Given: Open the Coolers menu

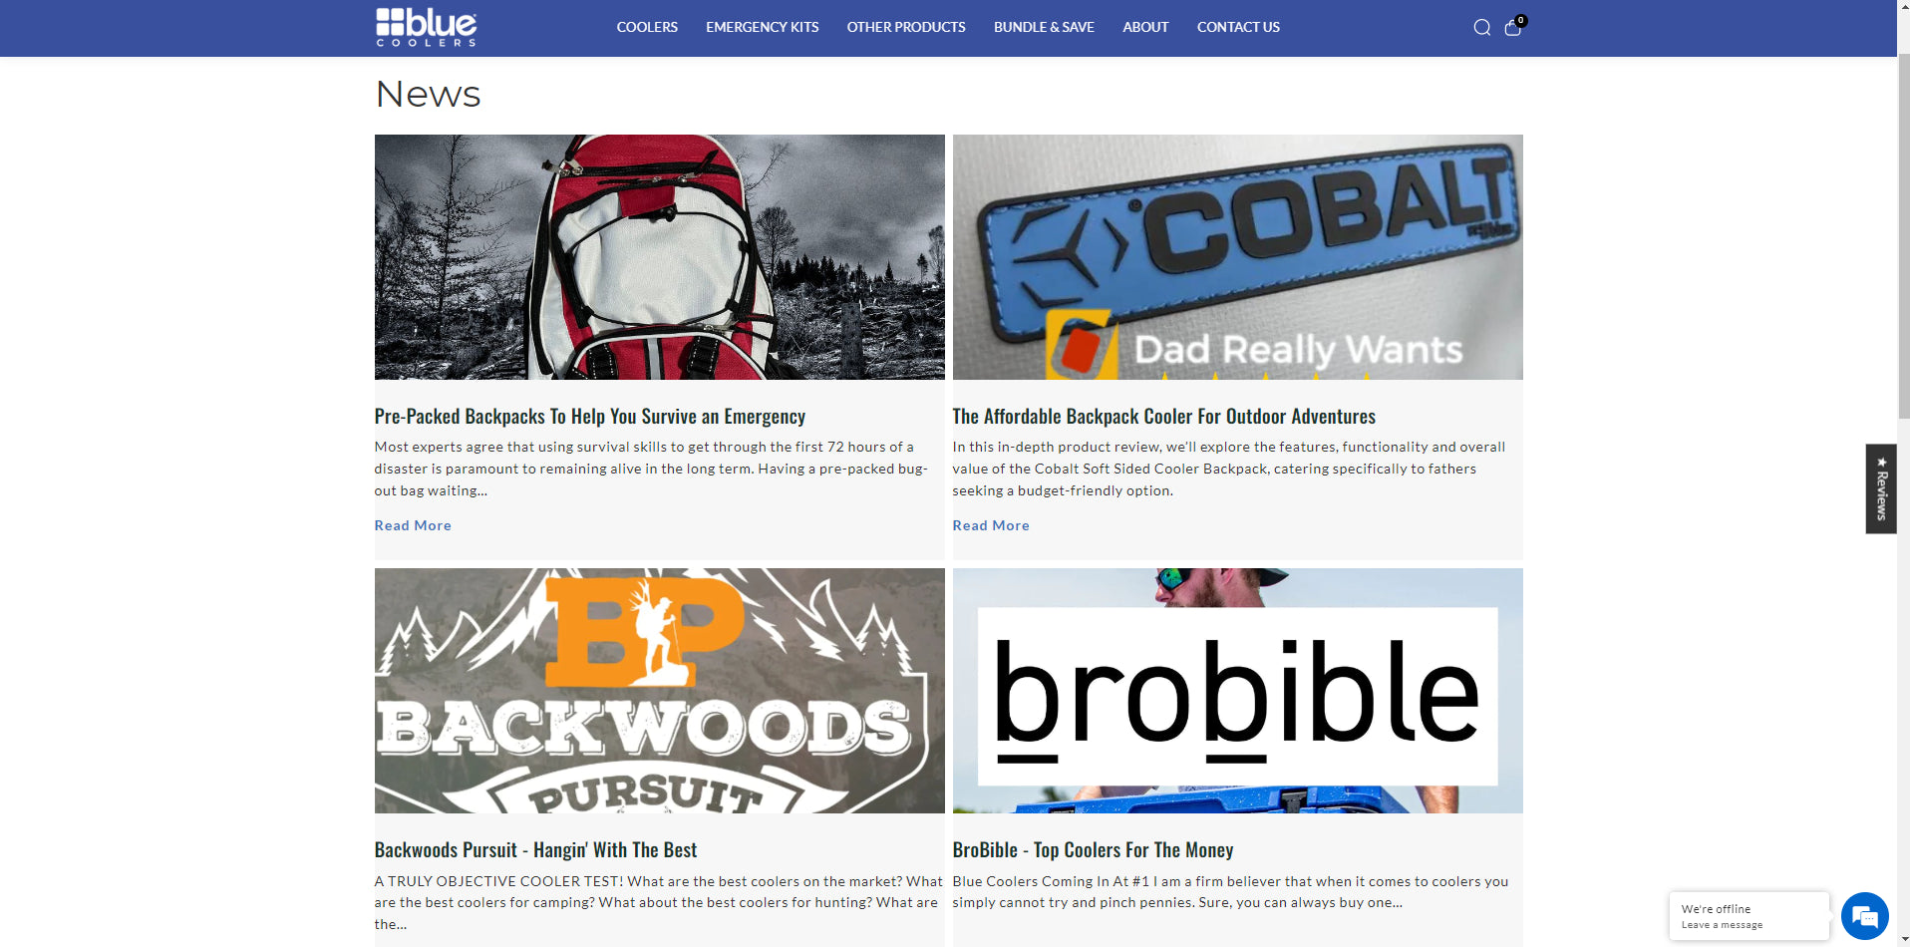Looking at the screenshot, I should [x=647, y=27].
